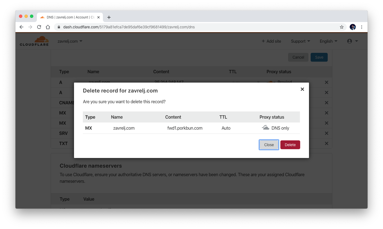This screenshot has height=229, width=383.
Task: Click the Cloudflare nameservers heading
Action: pyautogui.click(x=91, y=166)
